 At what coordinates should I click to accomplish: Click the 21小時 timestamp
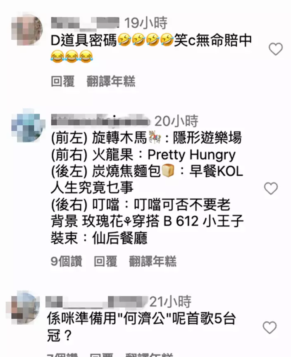tap(170, 302)
